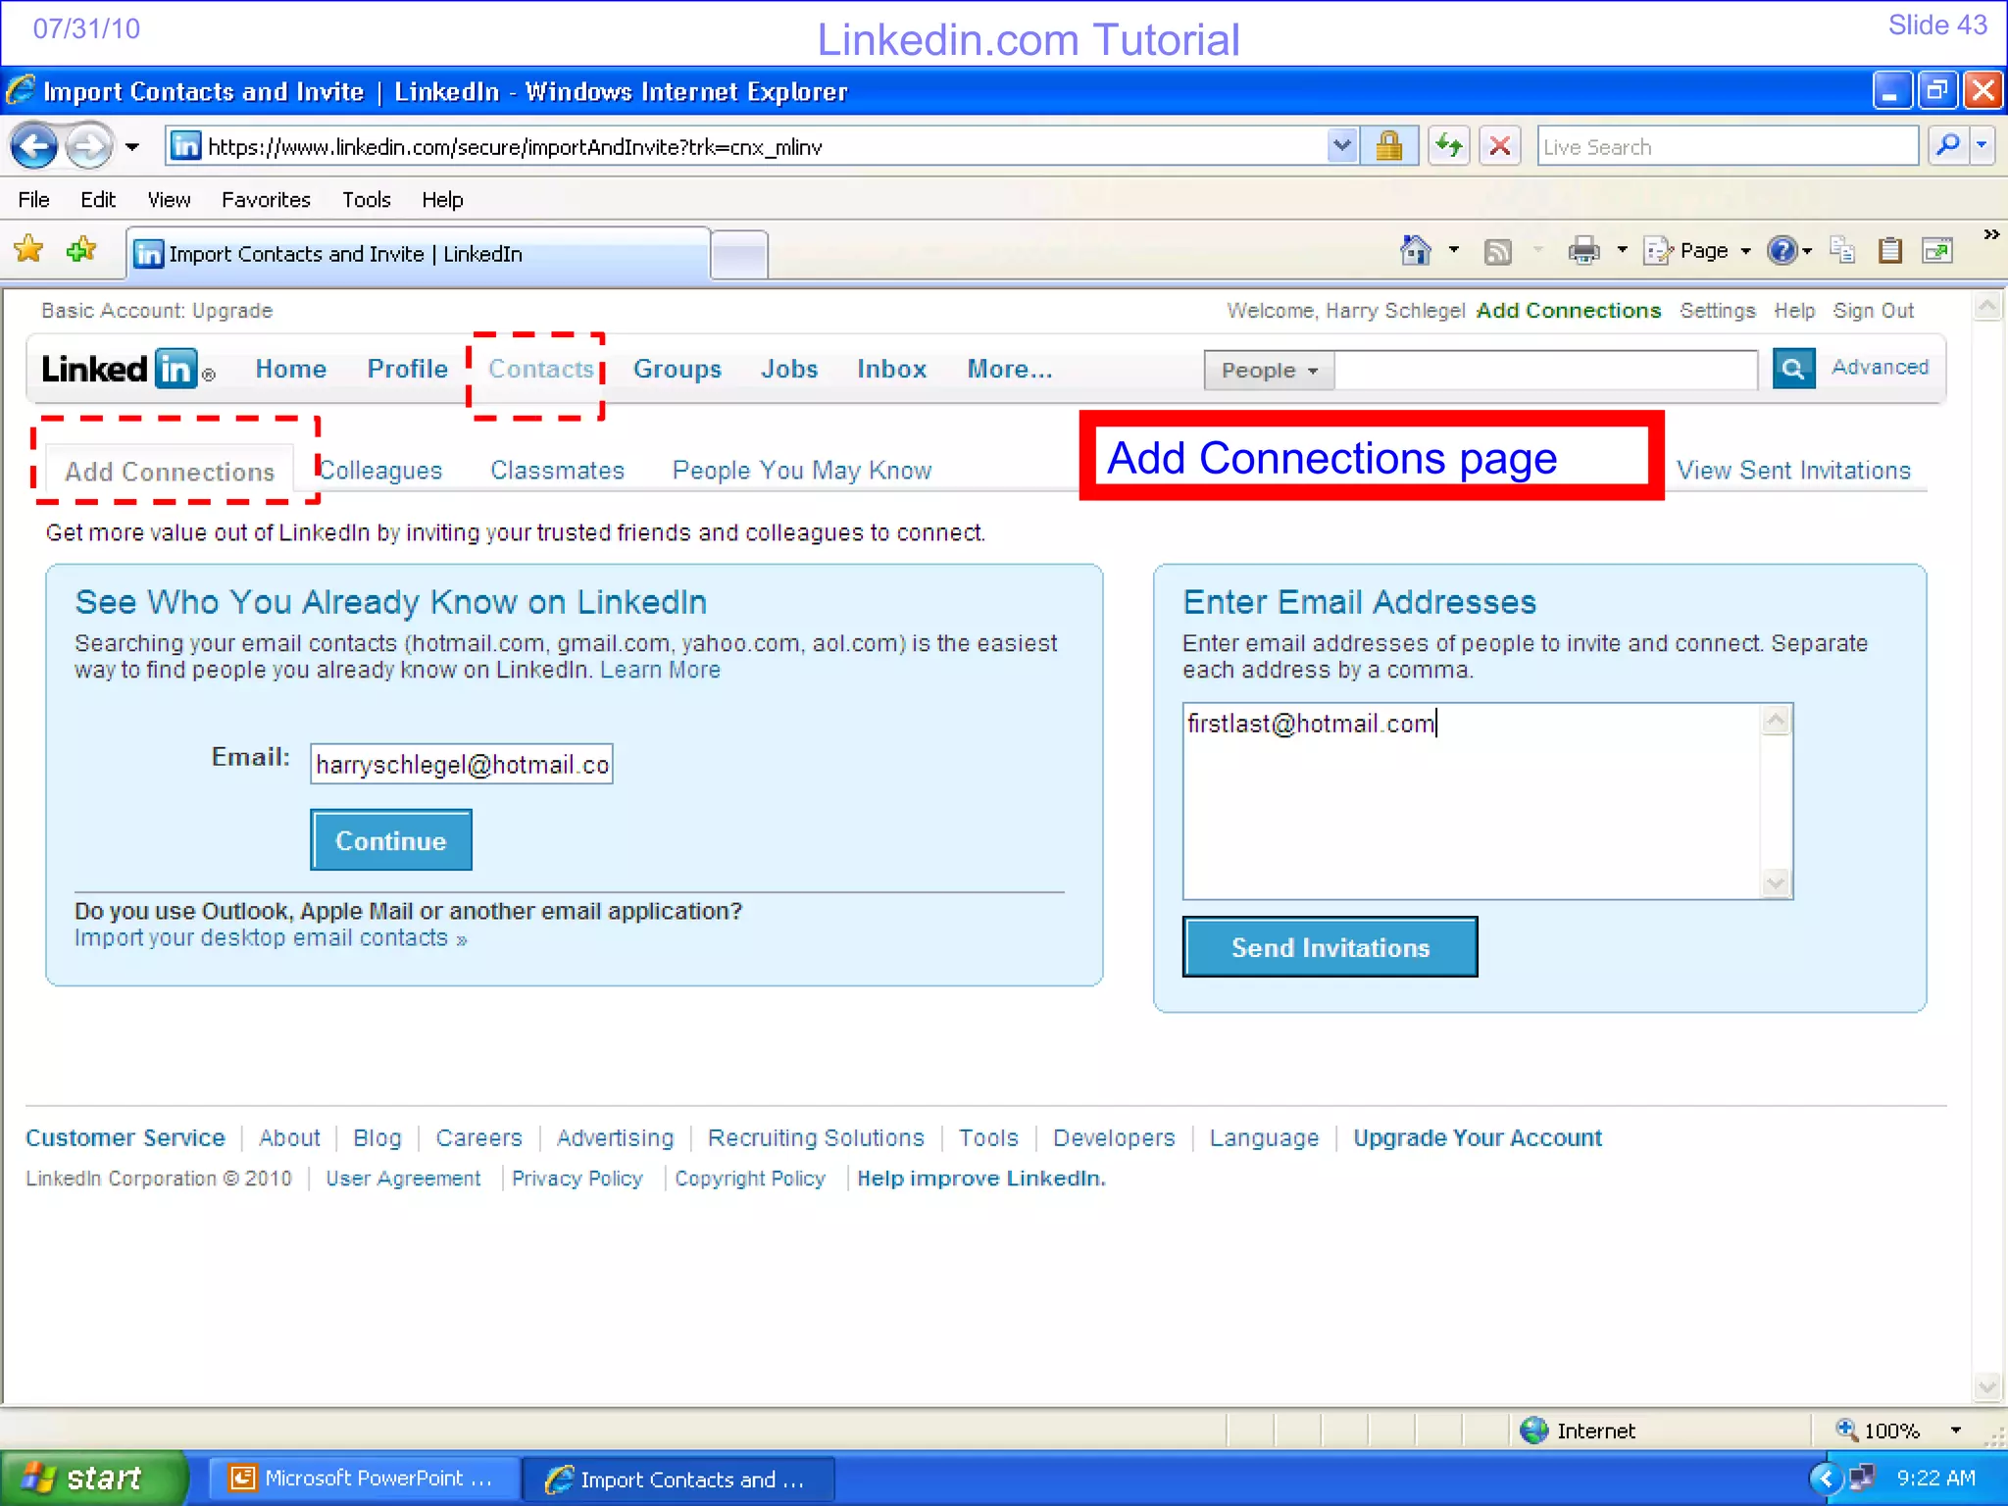
Task: Click the Print icon
Action: point(1583,252)
